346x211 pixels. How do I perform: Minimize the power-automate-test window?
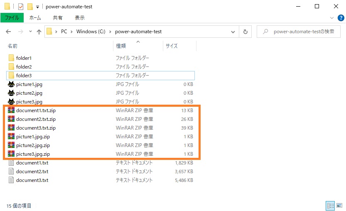(298, 6)
